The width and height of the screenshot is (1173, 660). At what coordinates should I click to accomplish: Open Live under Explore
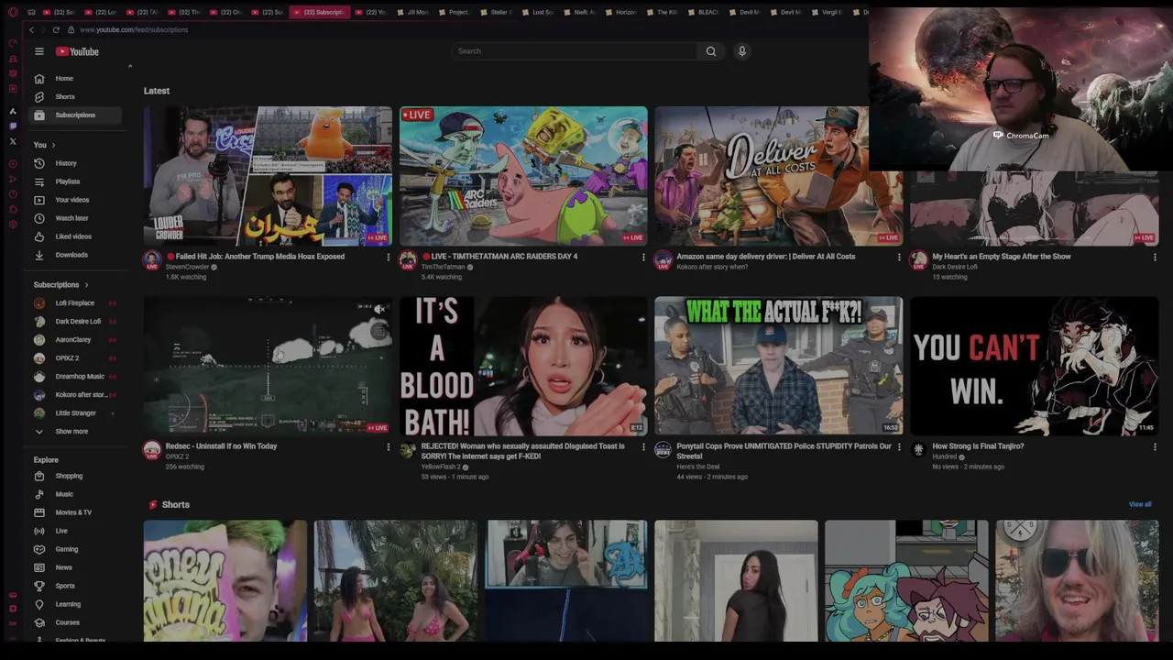click(76, 531)
